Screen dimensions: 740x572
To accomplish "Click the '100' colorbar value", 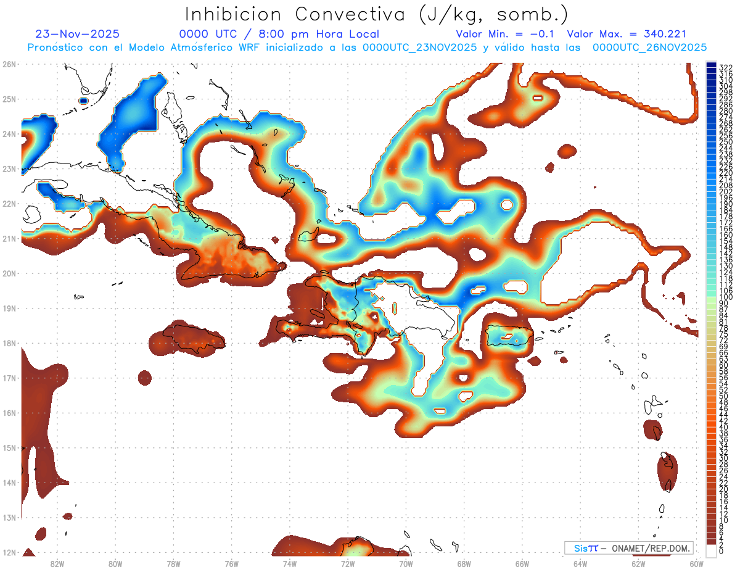I will click(725, 297).
